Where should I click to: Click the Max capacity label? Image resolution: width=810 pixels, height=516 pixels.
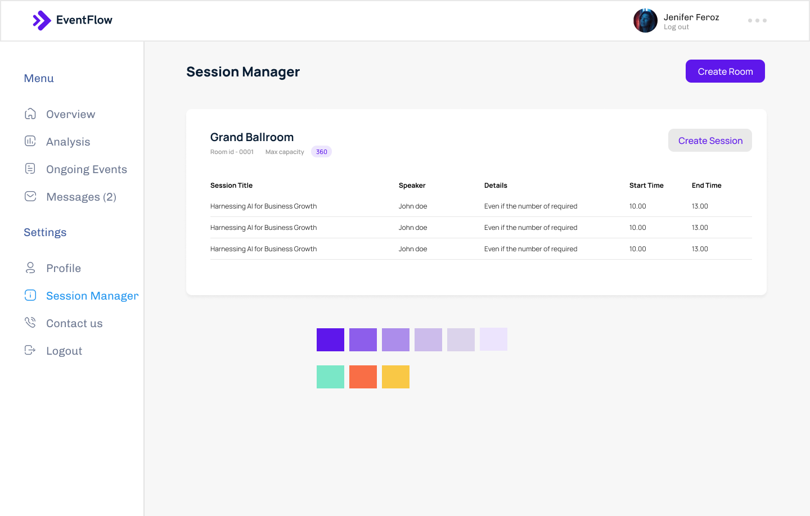[x=285, y=152]
